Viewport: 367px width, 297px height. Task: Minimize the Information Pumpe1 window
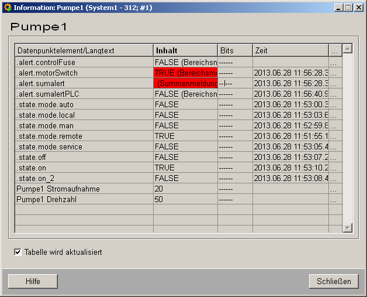point(338,8)
